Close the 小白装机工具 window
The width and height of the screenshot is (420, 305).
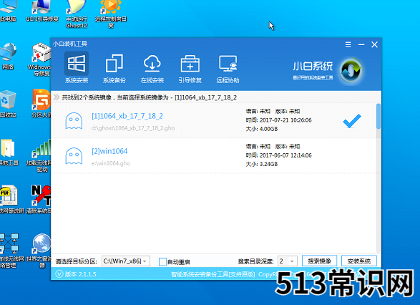[x=374, y=44]
